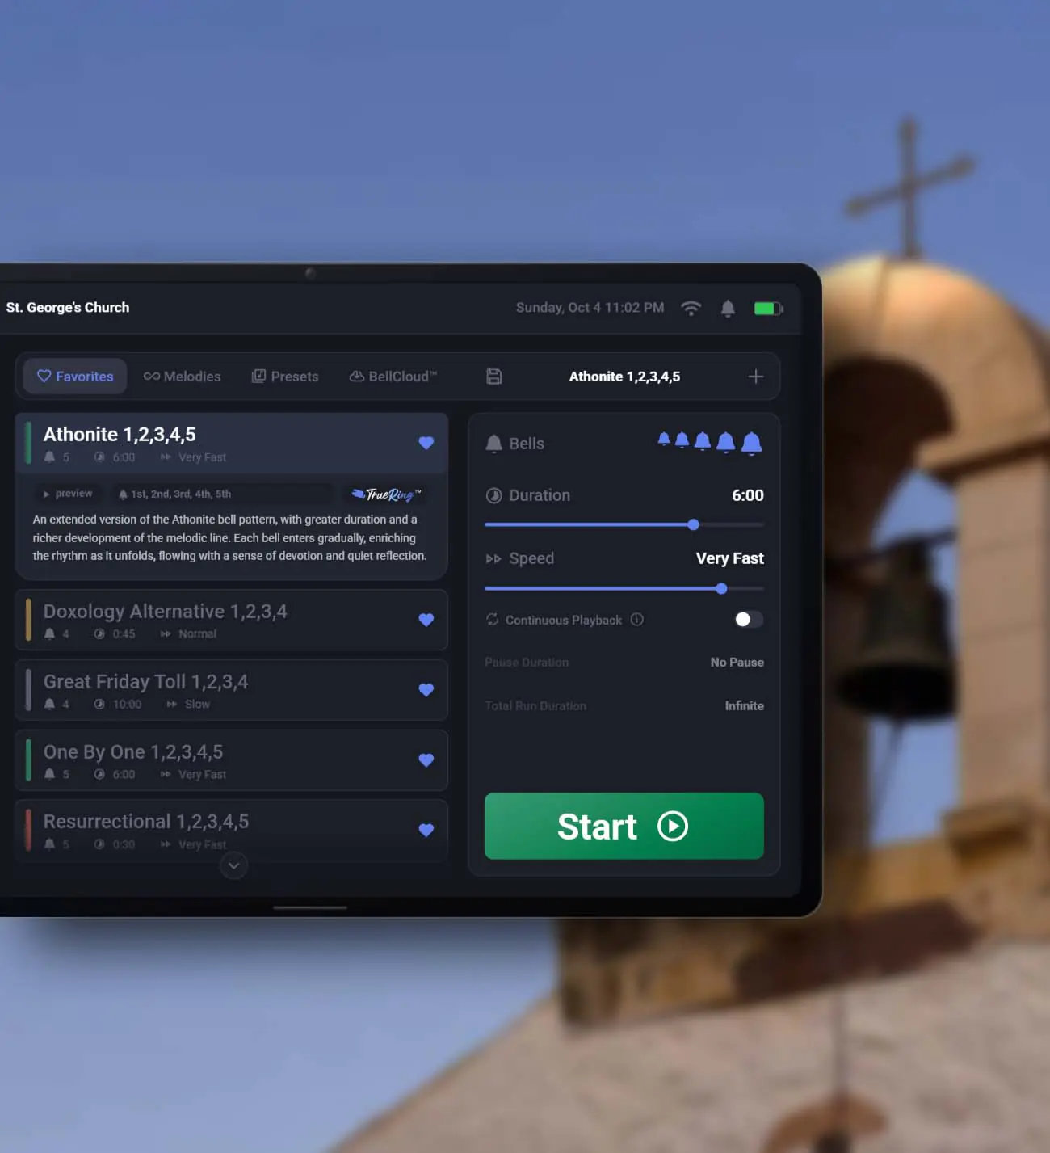Enable the Continuous Playback switch
The width and height of the screenshot is (1050, 1153).
(x=749, y=620)
